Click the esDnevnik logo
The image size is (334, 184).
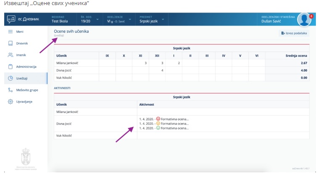click(23, 19)
